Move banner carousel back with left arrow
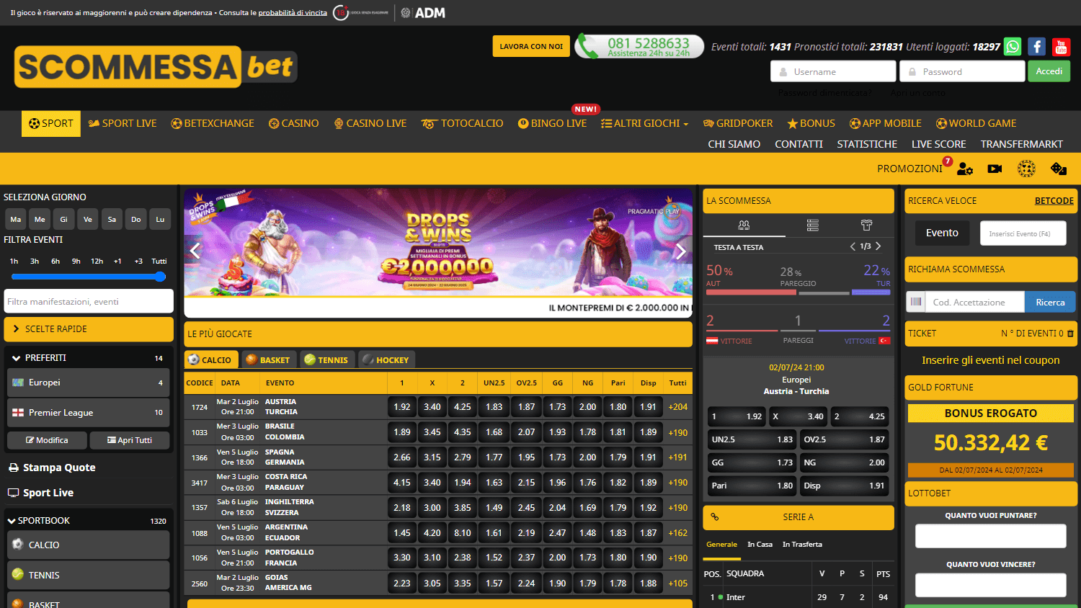This screenshot has width=1081, height=608. 195,251
